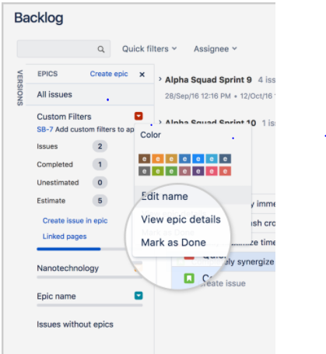The width and height of the screenshot is (326, 354).
Task: Pick the gray epic color swatch
Action: point(145,171)
